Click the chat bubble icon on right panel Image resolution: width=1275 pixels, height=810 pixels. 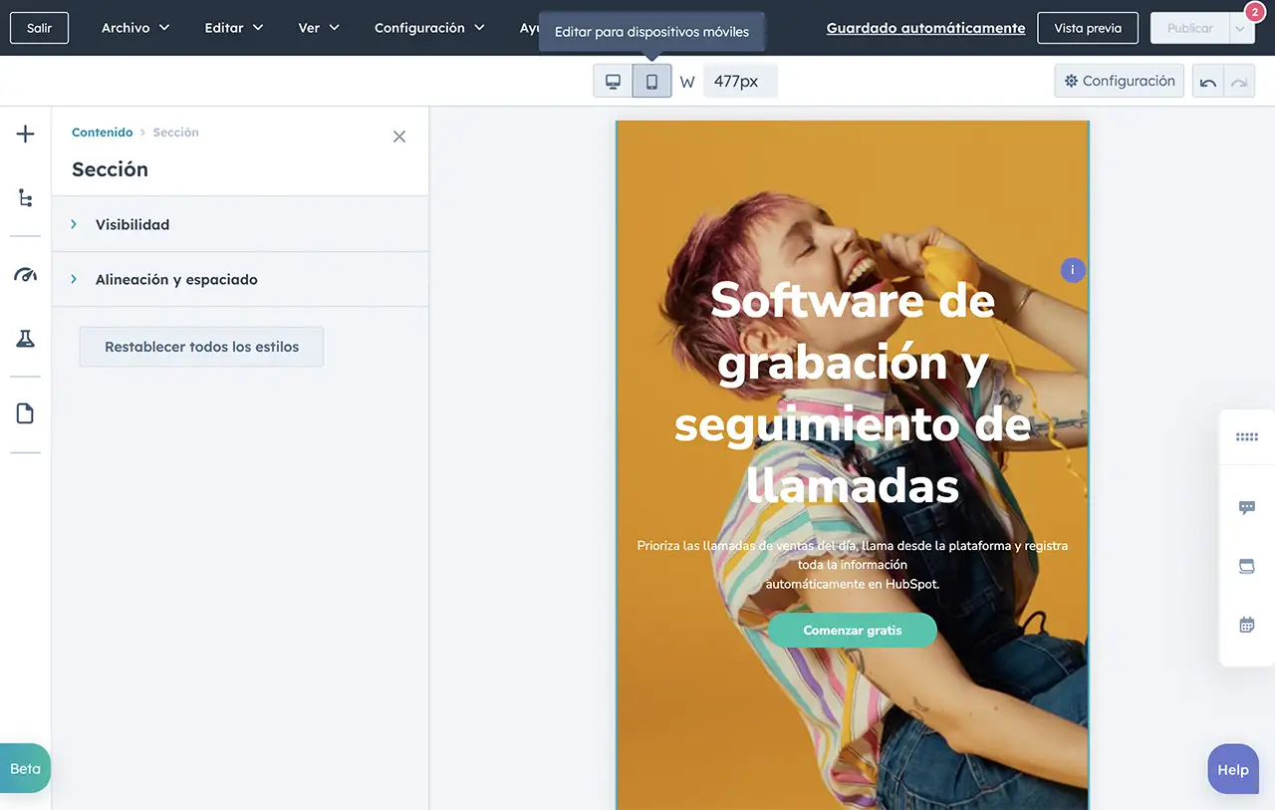point(1246,507)
